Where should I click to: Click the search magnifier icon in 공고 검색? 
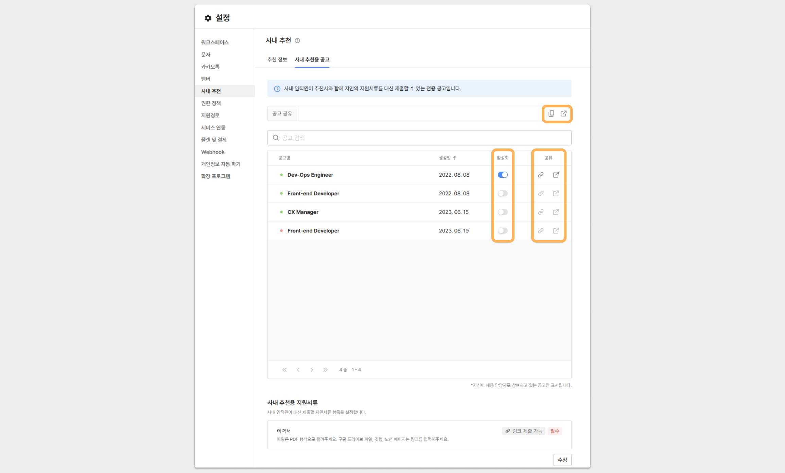coord(276,138)
